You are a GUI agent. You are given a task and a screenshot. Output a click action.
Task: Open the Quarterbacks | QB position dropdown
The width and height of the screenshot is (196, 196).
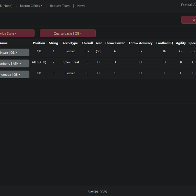pyautogui.click(x=68, y=33)
